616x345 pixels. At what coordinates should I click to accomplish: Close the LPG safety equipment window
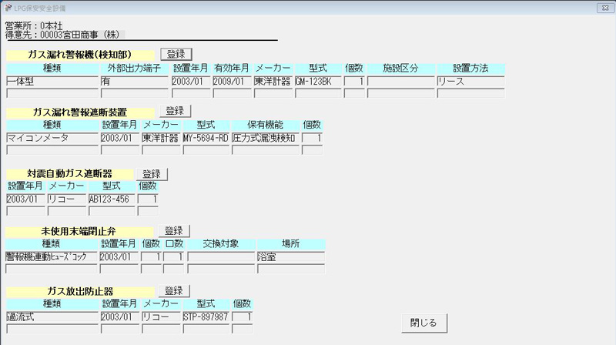pyautogui.click(x=605, y=6)
